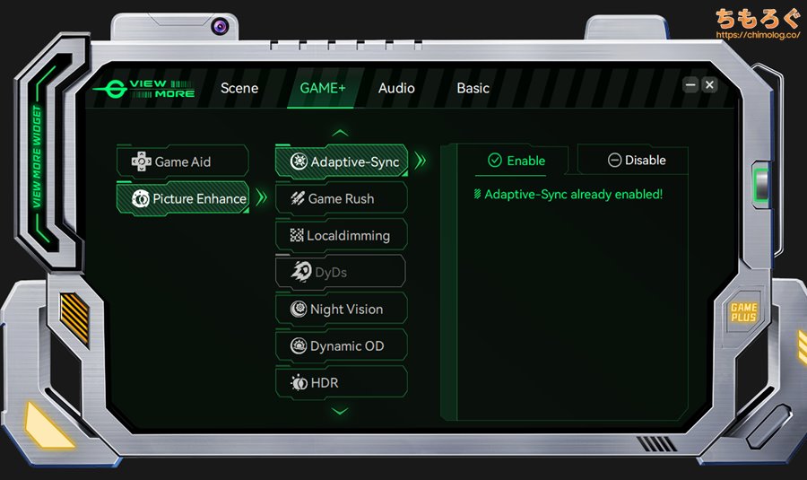807x480 pixels.
Task: Minimize the View More widget window
Action: pyautogui.click(x=690, y=85)
